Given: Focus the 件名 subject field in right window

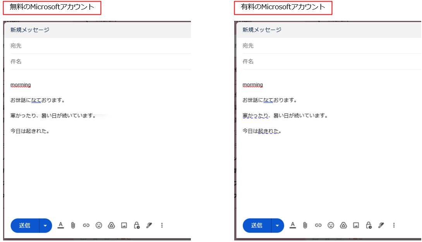Looking at the screenshot, I should click(x=331, y=62).
